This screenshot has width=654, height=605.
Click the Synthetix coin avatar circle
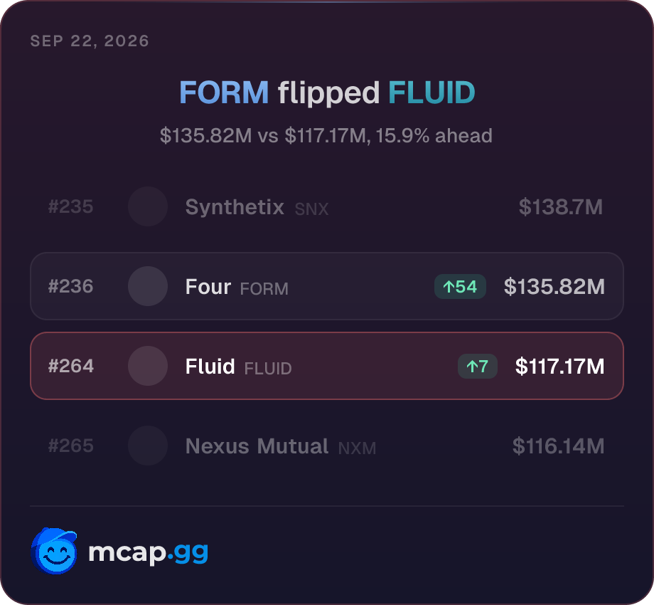[148, 206]
